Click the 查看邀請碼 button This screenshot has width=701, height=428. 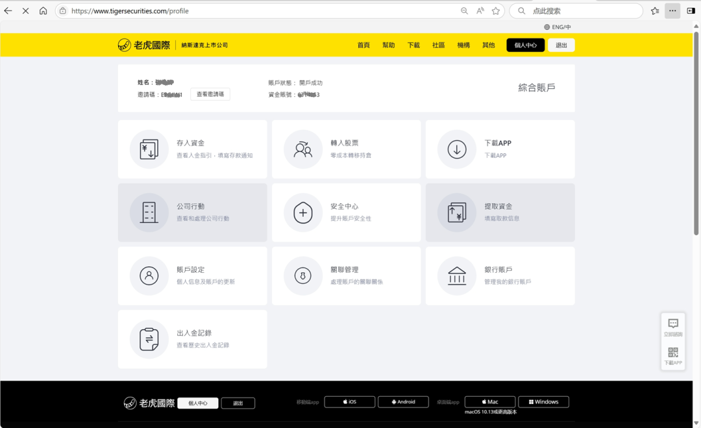[x=210, y=94]
